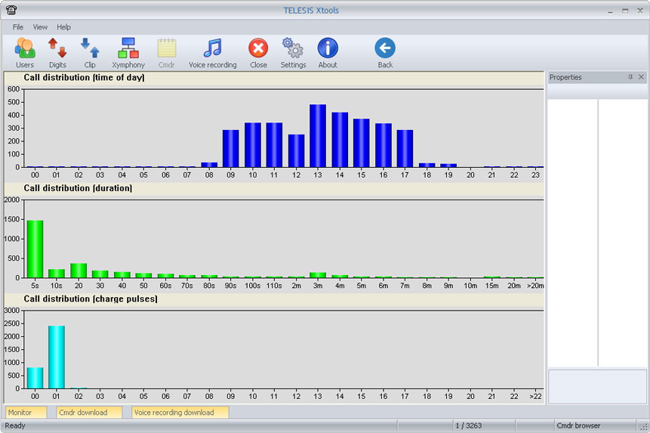Screen dimensions: 650x433
Task: Go Back using the blue arrow
Action: point(385,53)
